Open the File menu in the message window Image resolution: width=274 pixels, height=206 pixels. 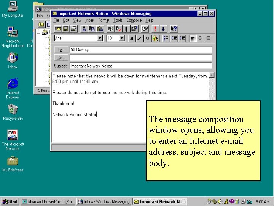(56, 20)
